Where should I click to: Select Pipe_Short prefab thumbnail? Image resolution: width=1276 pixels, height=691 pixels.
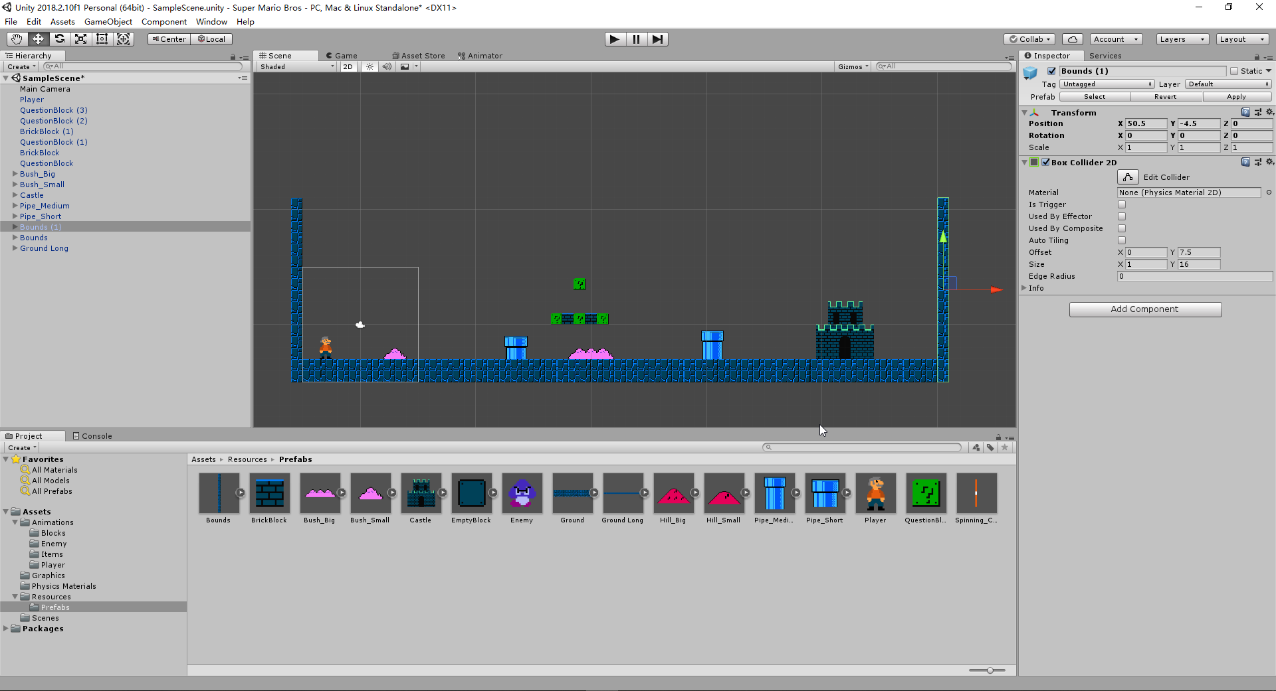825,493
